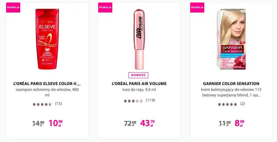The width and height of the screenshot is (277, 142).
Task: Click the NOWOŚĆ label under mascara
Action: coord(139,75)
